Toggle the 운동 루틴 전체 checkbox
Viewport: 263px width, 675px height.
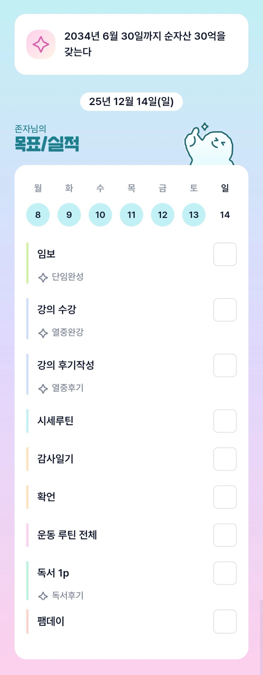coord(225,535)
